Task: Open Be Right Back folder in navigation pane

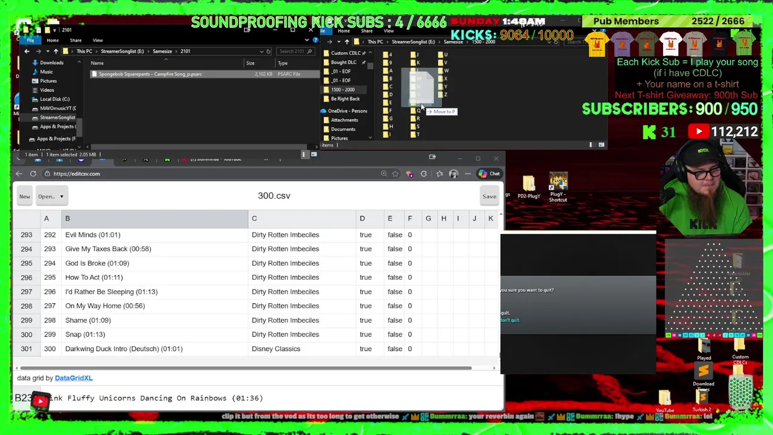Action: click(x=345, y=99)
